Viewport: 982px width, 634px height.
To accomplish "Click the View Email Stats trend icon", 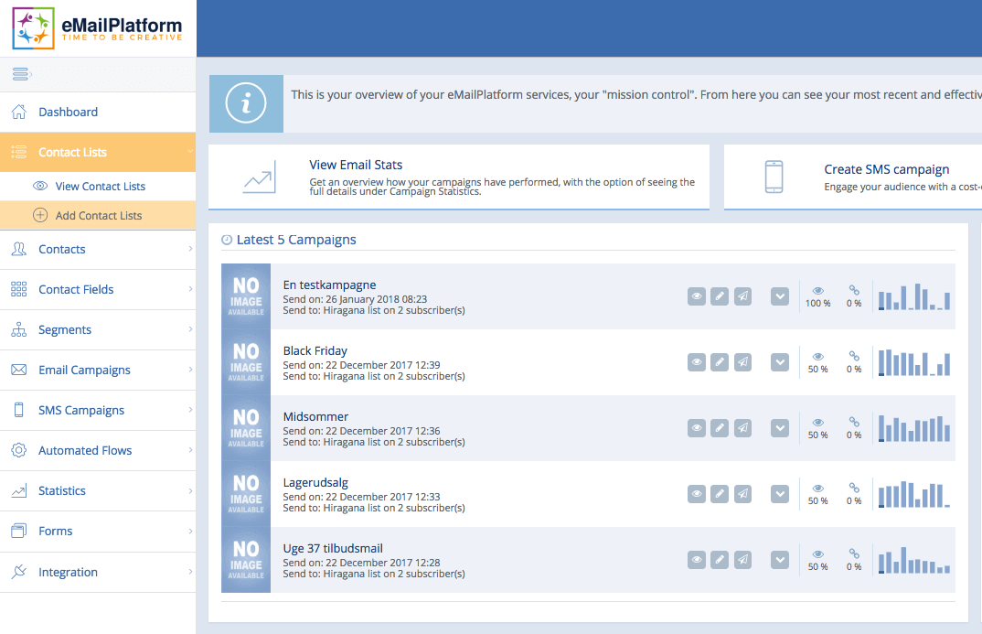I will point(260,177).
